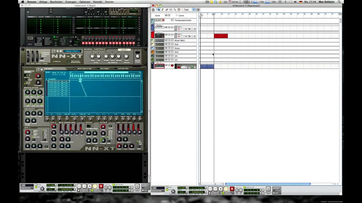This screenshot has height=203, width=362.
Task: Collapse the Drums track
Action: point(152,25)
